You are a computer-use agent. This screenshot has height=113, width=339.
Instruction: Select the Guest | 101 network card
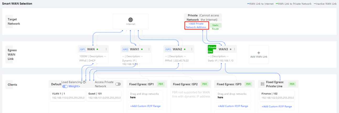(x=104, y=96)
